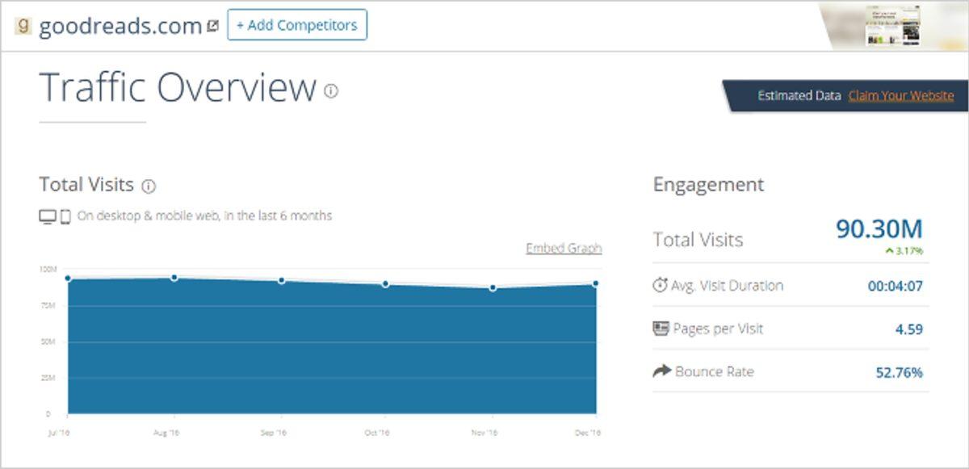Click Traffic Overview info icon
The image size is (969, 469).
click(x=331, y=91)
